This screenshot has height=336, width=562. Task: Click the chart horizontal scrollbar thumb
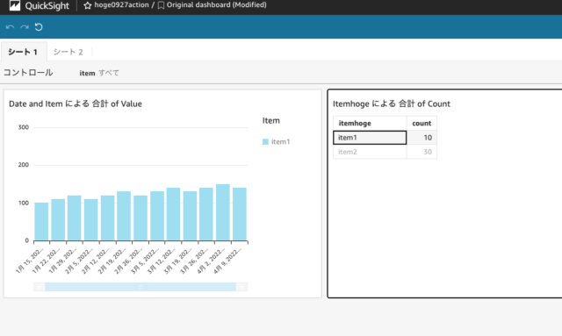tap(140, 287)
